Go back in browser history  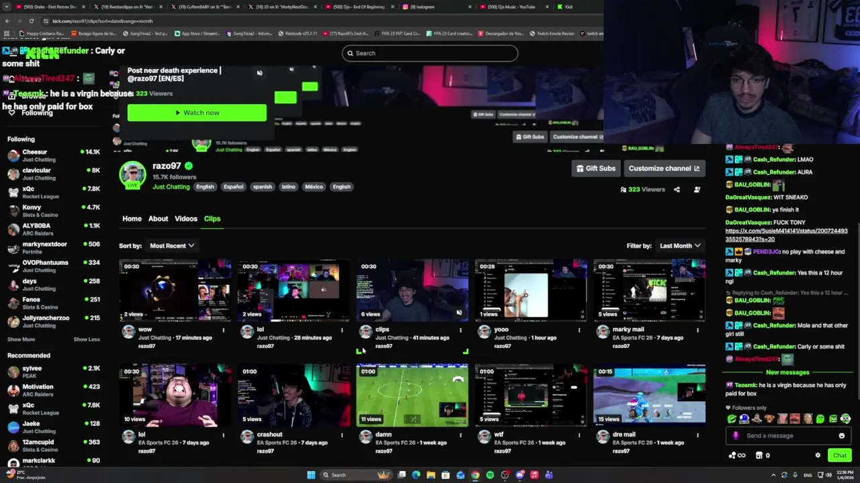coord(7,21)
